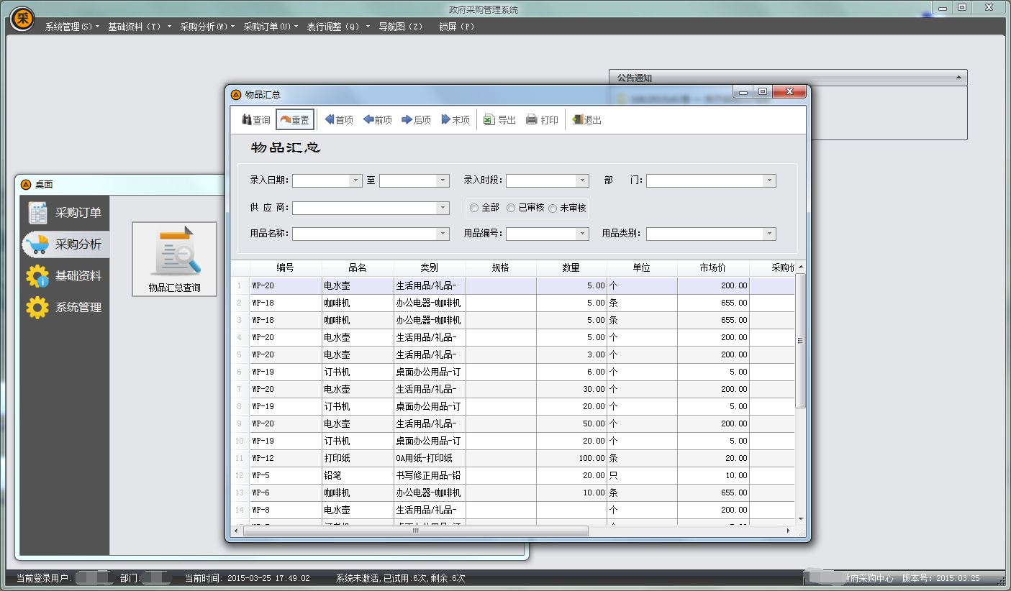Sort by the 品名 column header
1011x591 pixels.
[x=358, y=267]
